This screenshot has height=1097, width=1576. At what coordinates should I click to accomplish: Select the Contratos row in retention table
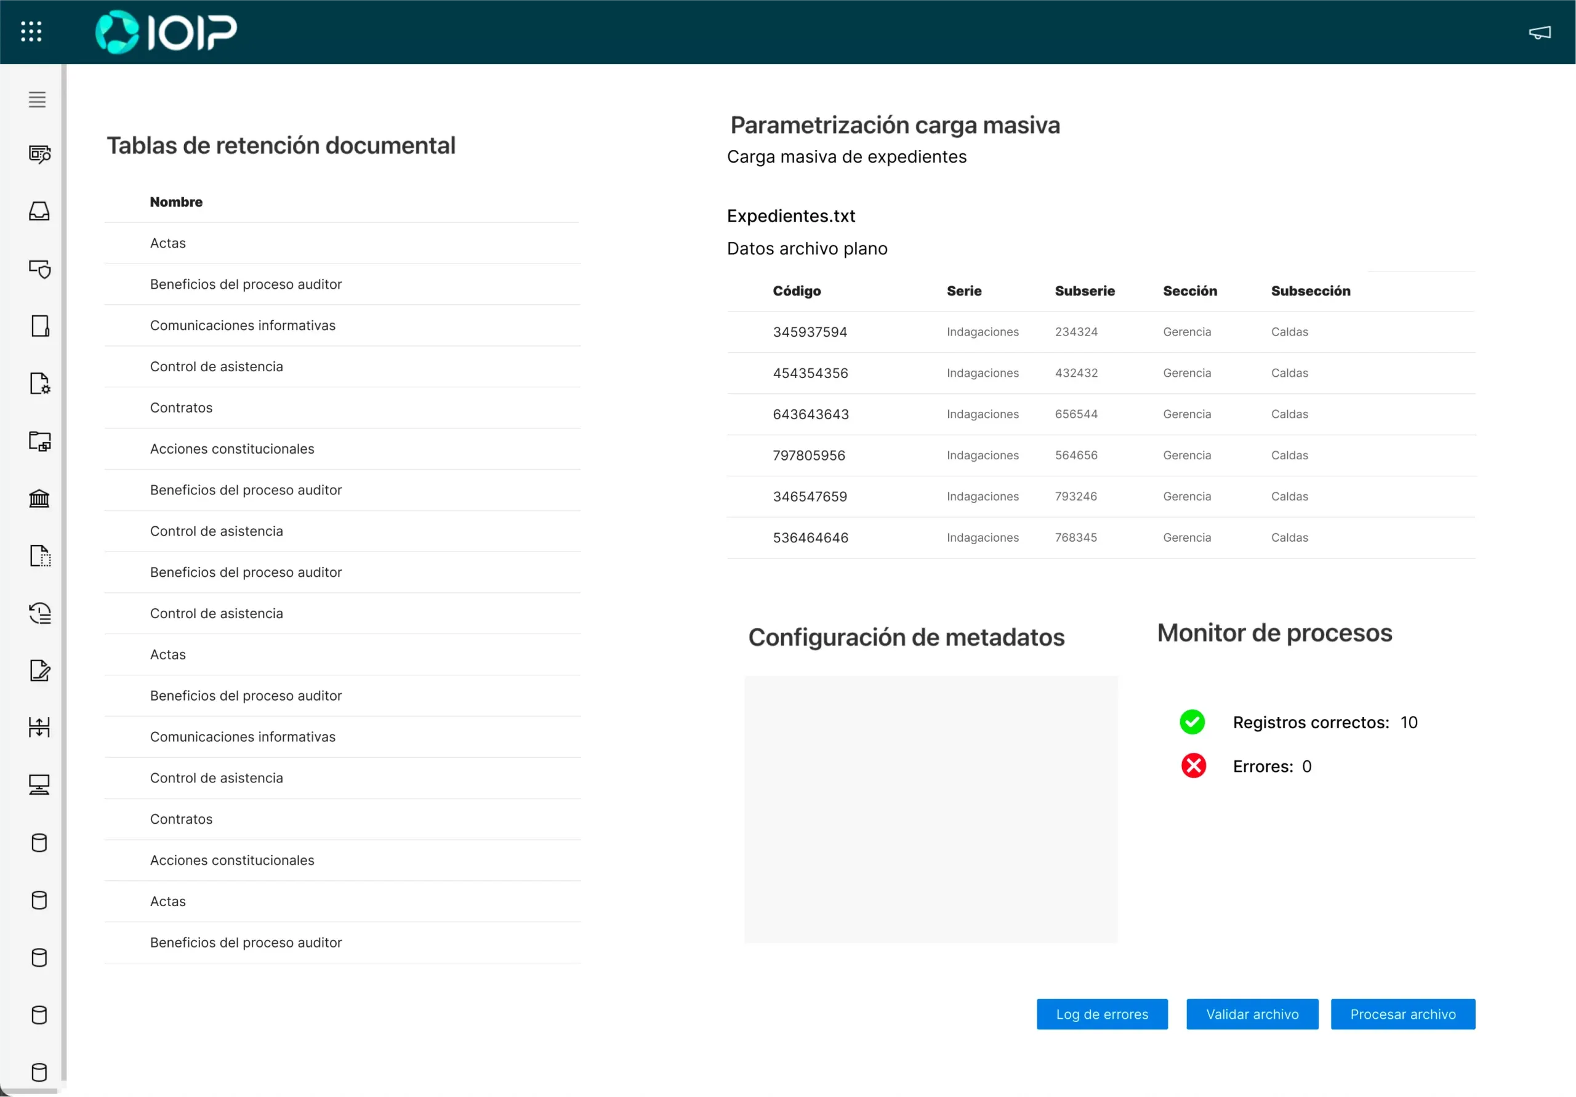point(181,408)
